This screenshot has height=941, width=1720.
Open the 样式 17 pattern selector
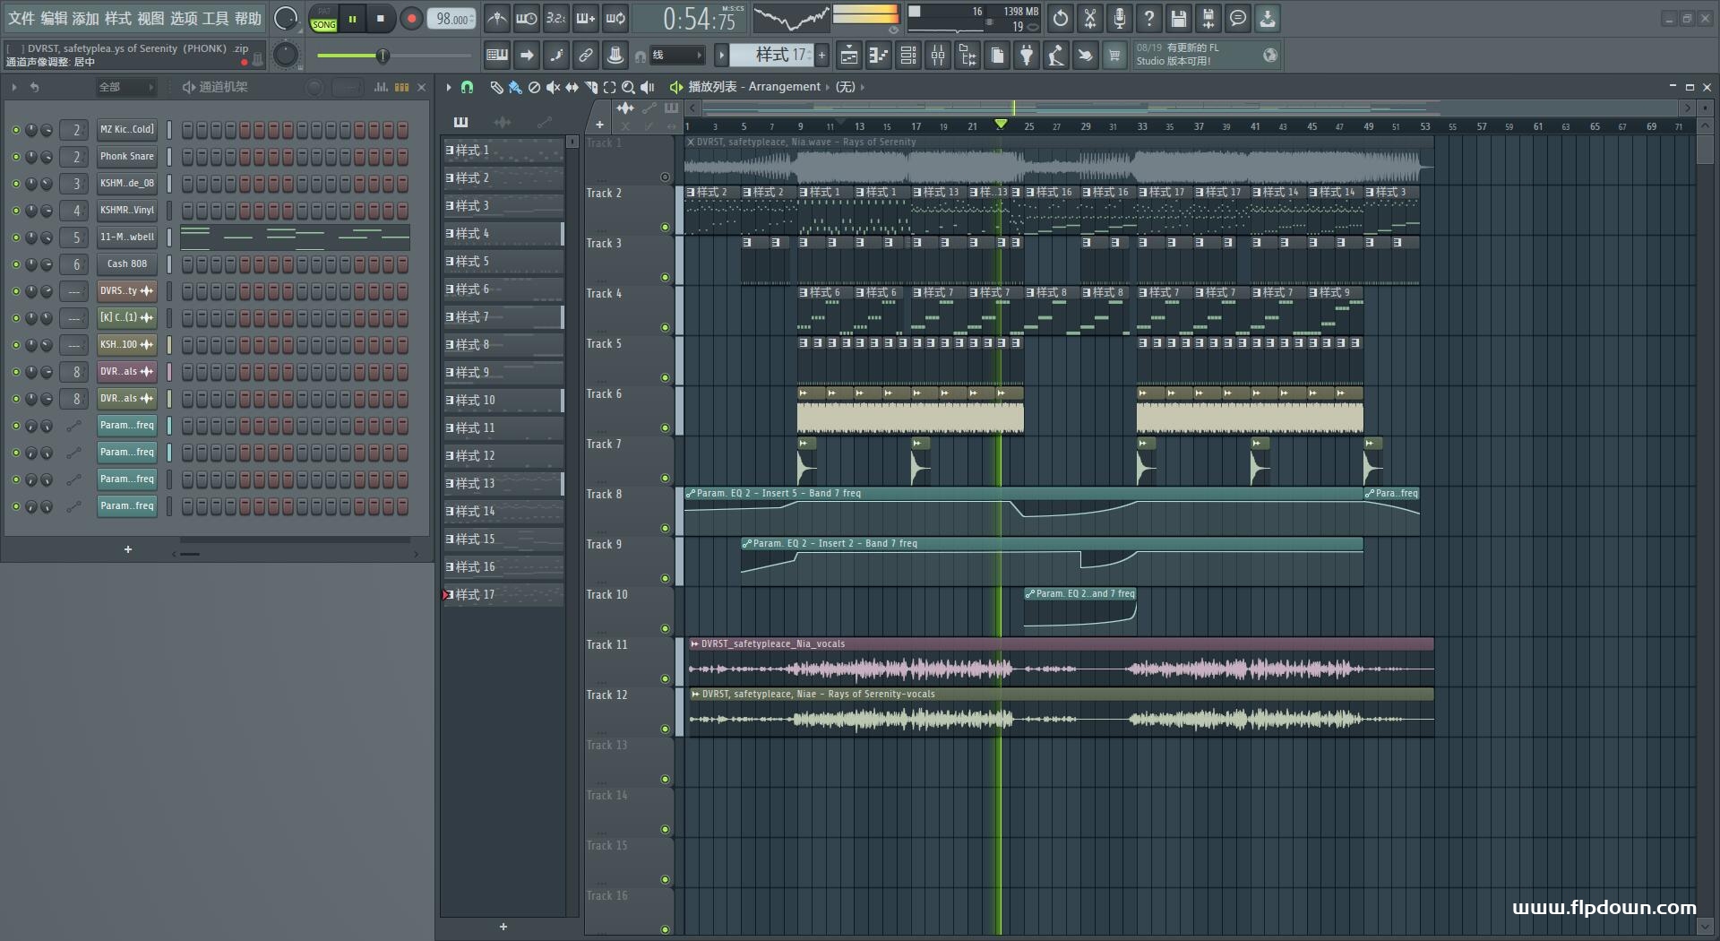770,56
